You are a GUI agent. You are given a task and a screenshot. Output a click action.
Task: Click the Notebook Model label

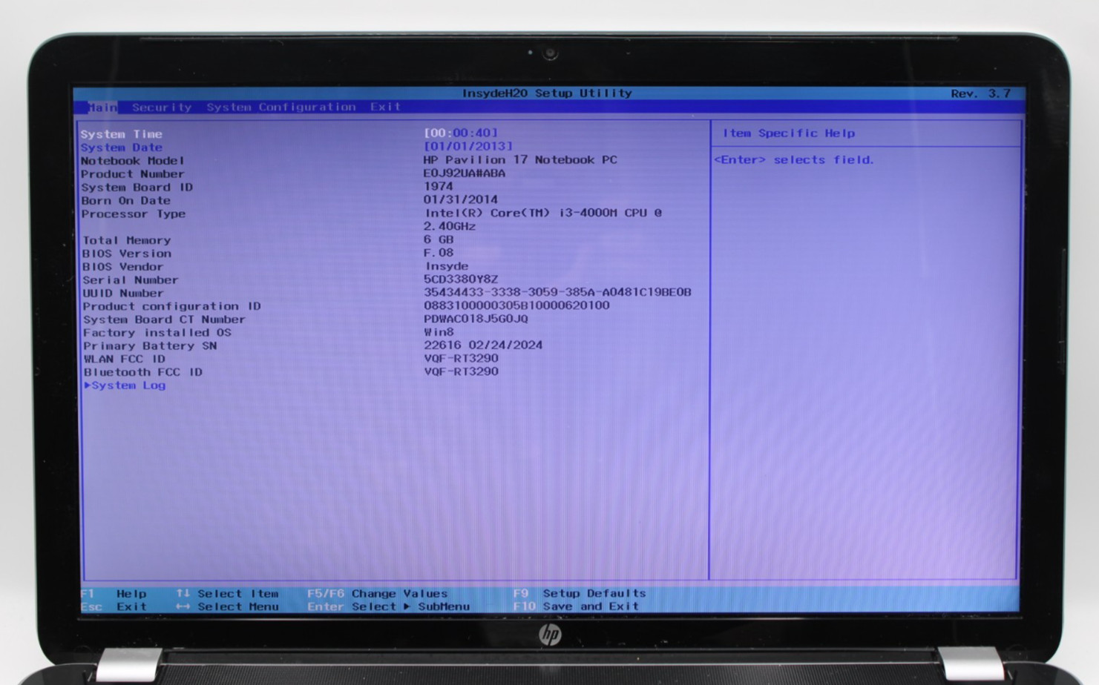pyautogui.click(x=132, y=161)
